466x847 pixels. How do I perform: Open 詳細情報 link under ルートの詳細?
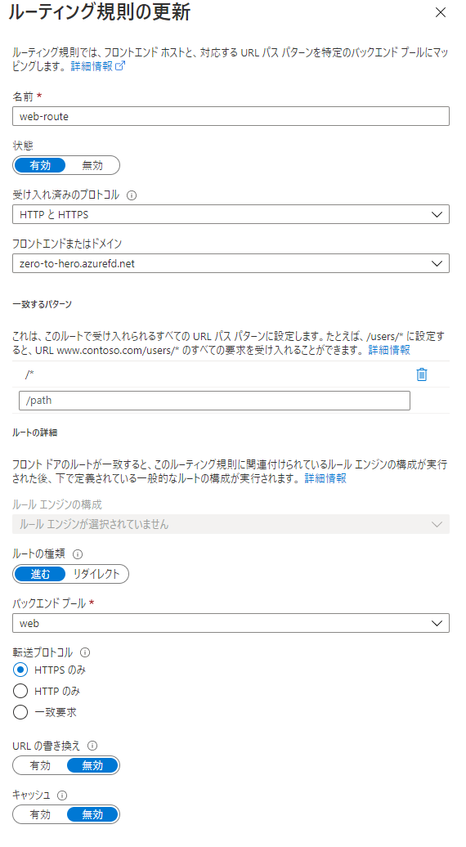pyautogui.click(x=325, y=478)
